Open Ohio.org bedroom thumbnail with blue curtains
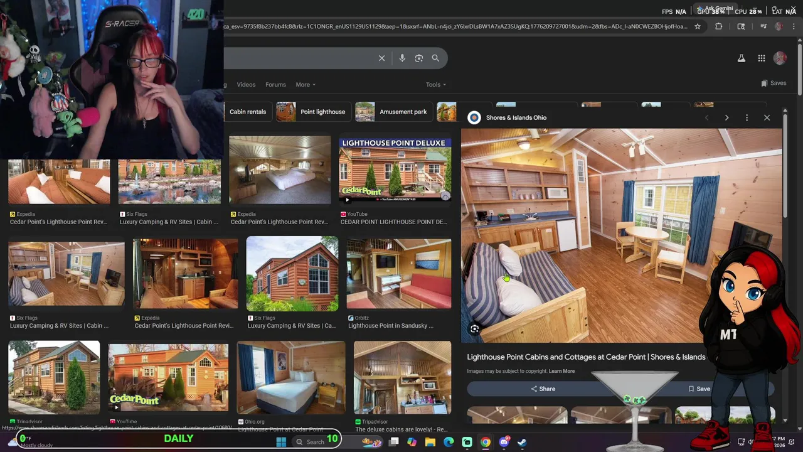Screen dimensions: 803x452 pyautogui.click(x=291, y=377)
